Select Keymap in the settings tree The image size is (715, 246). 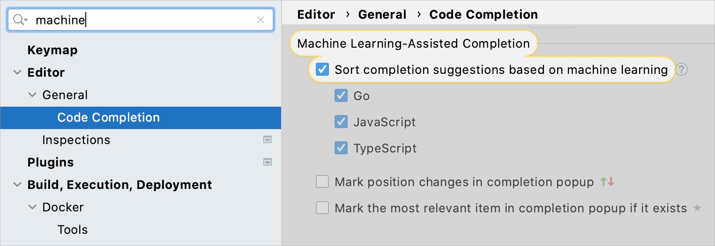point(52,50)
